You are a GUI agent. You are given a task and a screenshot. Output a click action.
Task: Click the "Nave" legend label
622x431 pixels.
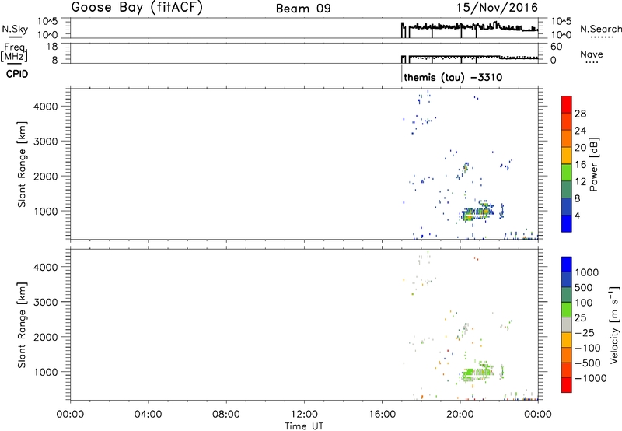tap(592, 54)
